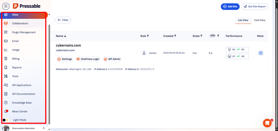The width and height of the screenshot is (278, 131).
Task: Expand the user menu for Shamsudeen Adeshokan
Action: click(x=44, y=128)
